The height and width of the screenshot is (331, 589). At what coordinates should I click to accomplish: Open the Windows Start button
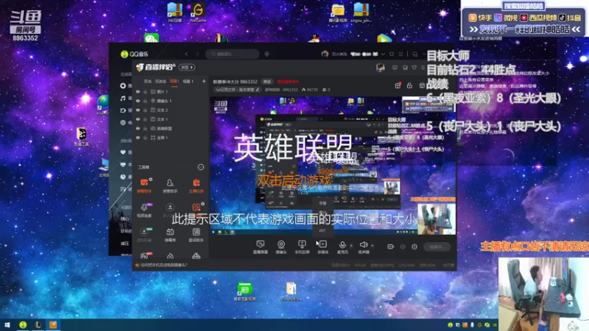7,325
